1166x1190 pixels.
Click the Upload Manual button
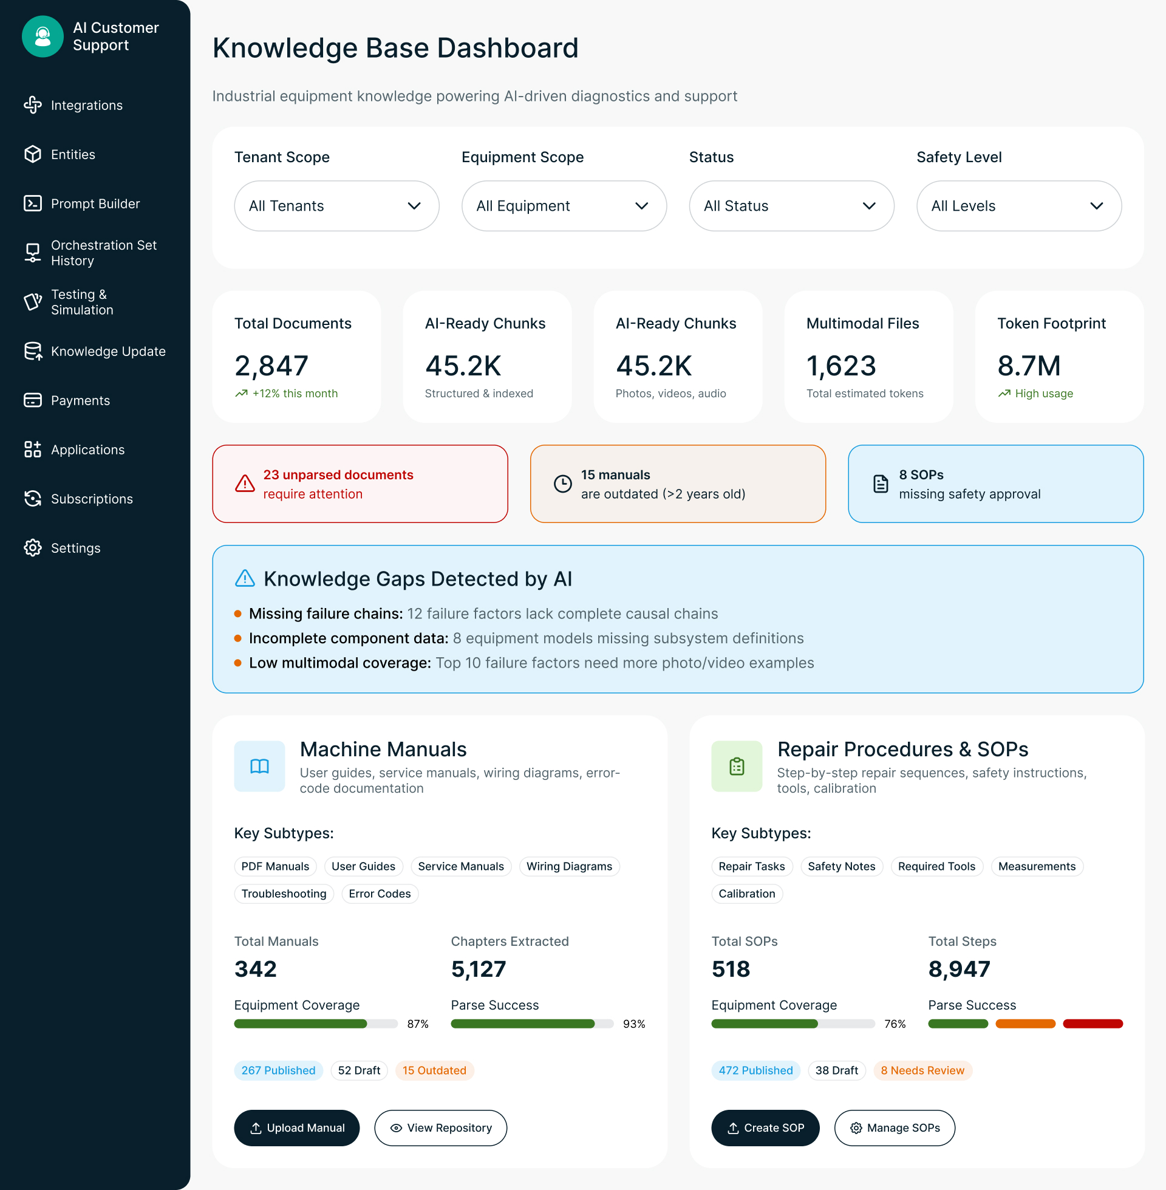point(297,1128)
